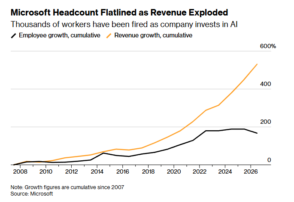Click the 'Revenue growth, cumulative' legend label
294x202 pixels.
tap(153, 35)
